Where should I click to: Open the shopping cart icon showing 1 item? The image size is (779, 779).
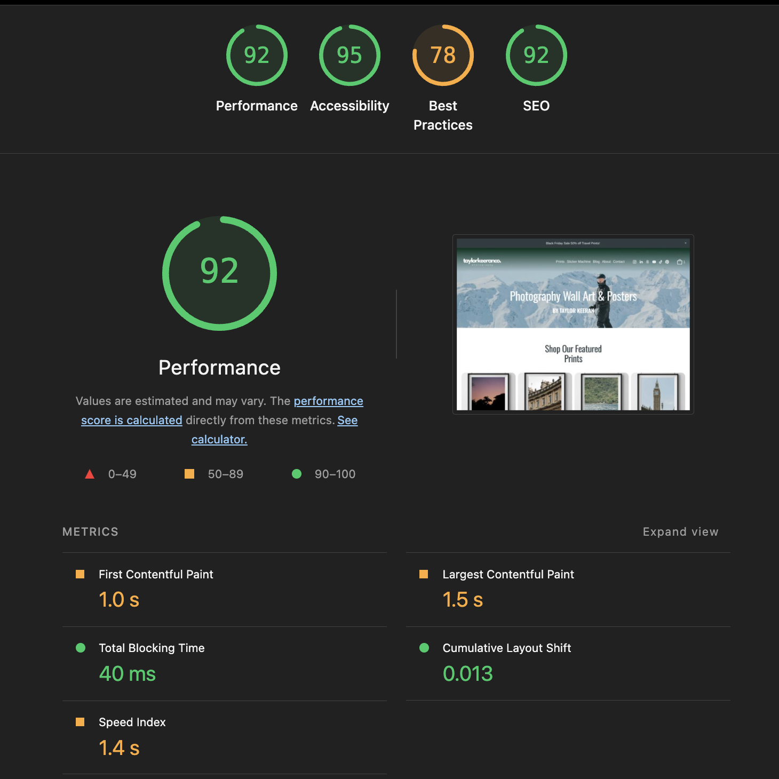click(x=680, y=262)
